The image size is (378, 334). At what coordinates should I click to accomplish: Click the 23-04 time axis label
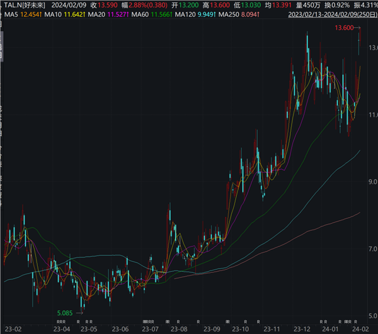point(62,329)
